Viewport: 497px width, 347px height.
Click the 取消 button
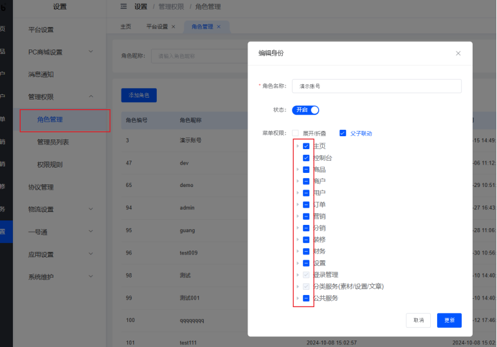click(419, 320)
